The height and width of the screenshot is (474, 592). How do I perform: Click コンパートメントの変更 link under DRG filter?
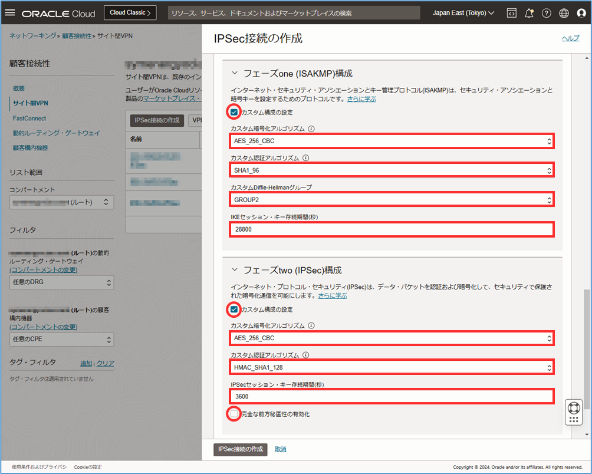coord(44,270)
